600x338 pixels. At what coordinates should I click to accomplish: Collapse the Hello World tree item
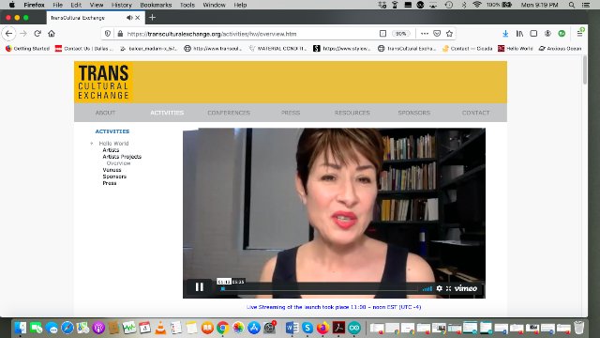click(92, 144)
